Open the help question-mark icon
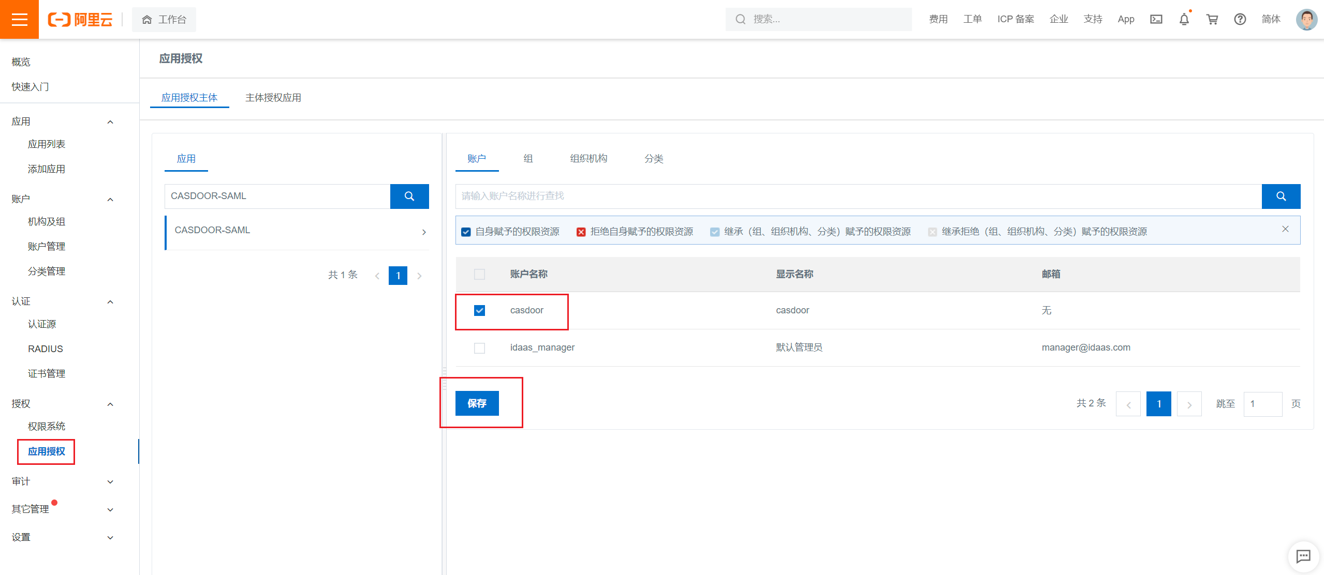The height and width of the screenshot is (575, 1324). [x=1240, y=19]
